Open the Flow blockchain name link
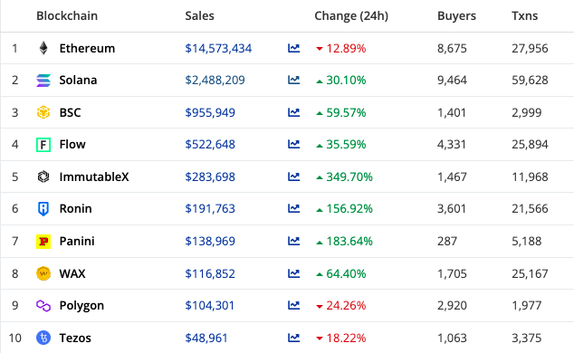The image size is (574, 353). point(72,145)
